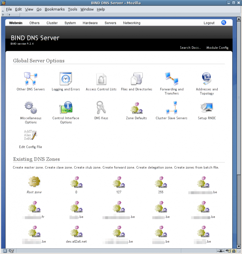Open Setup RNDC icon
The image size is (242, 254).
click(x=207, y=108)
